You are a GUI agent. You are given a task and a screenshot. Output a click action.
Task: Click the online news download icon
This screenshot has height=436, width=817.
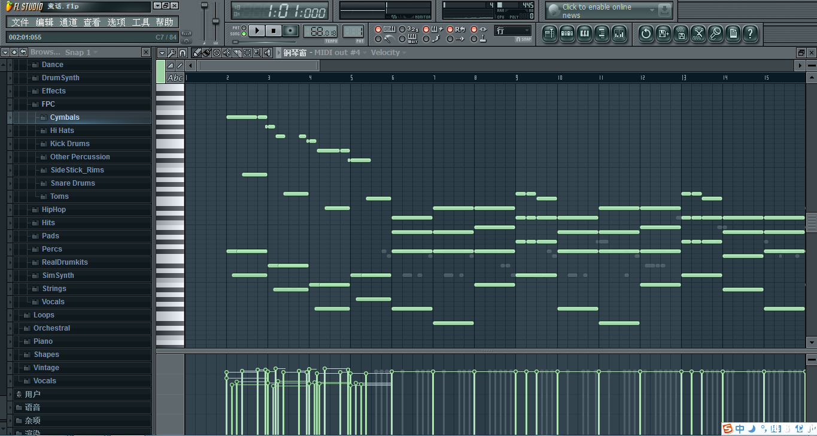(x=664, y=10)
